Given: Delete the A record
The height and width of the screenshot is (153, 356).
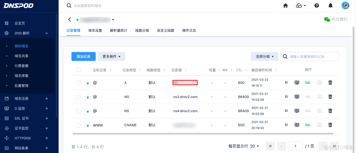Looking at the screenshot, I should pos(330,83).
